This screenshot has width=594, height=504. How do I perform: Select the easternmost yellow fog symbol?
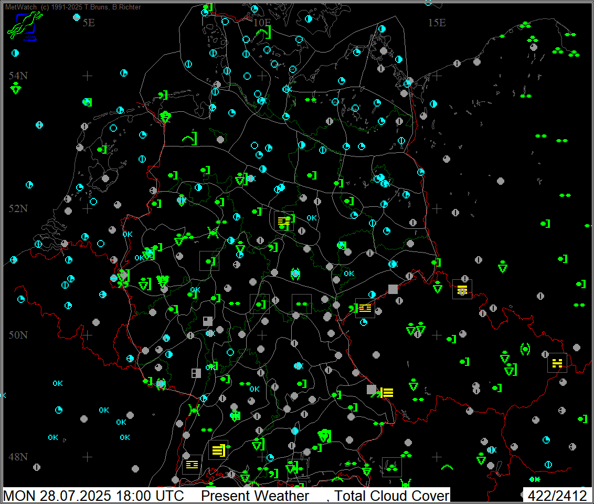coord(557,363)
